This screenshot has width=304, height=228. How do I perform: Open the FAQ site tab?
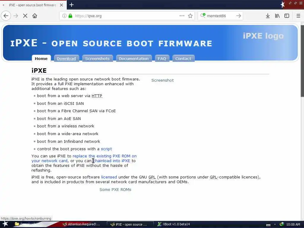162,58
